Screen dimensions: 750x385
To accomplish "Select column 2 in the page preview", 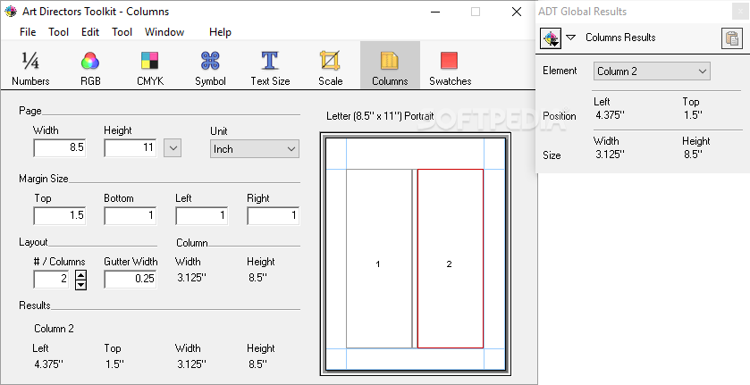I will pyautogui.click(x=451, y=259).
